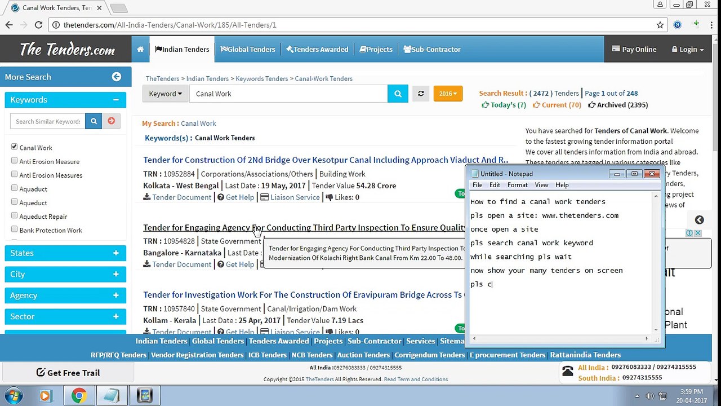This screenshot has width=721, height=406.
Task: Close the advertisement with the X icon
Action: pos(697,233)
